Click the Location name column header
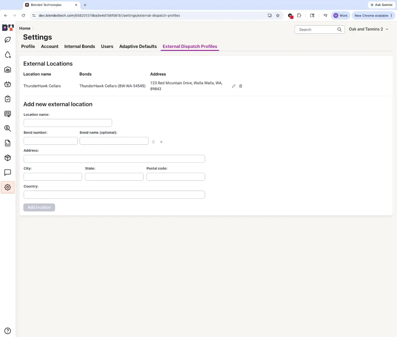Image resolution: width=397 pixels, height=337 pixels. coord(37,74)
